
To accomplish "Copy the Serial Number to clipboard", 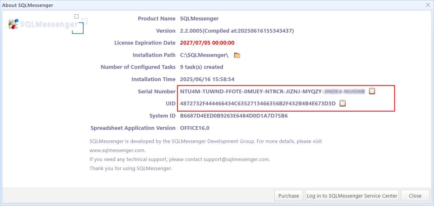I will click(x=372, y=91).
